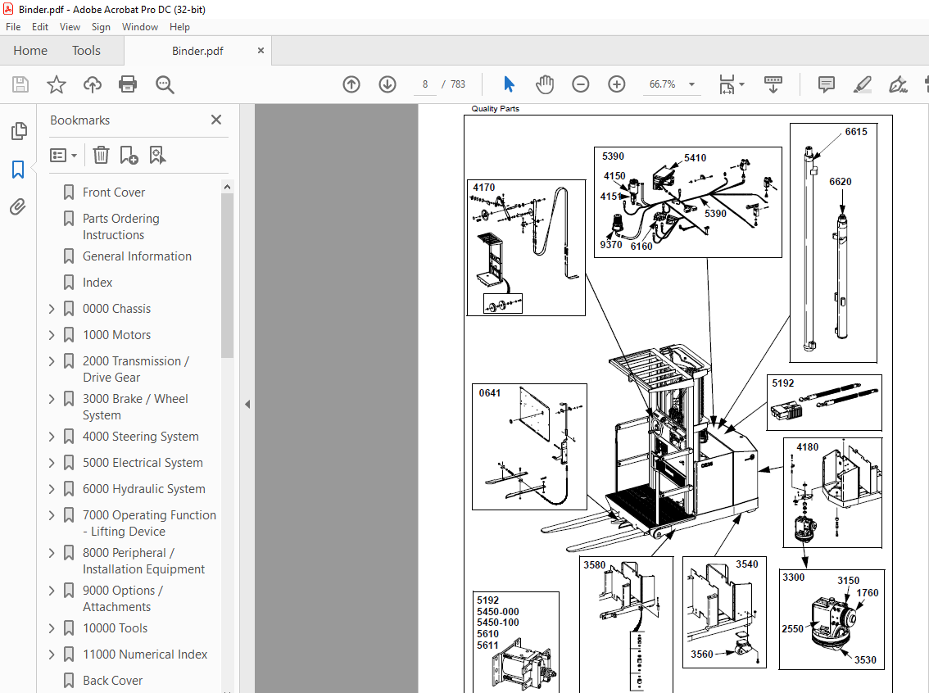Viewport: 929px width, 693px height.
Task: Expand the 2000 Transmission / Drive Gear bookmark
Action: 52,360
